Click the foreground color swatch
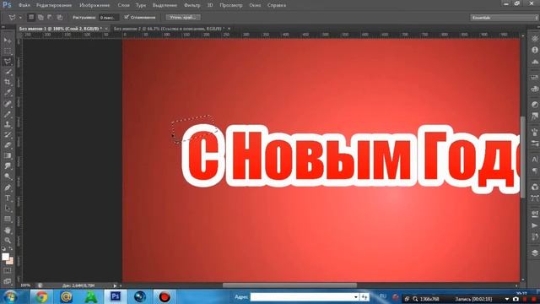The width and height of the screenshot is (540, 304). pos(5,257)
